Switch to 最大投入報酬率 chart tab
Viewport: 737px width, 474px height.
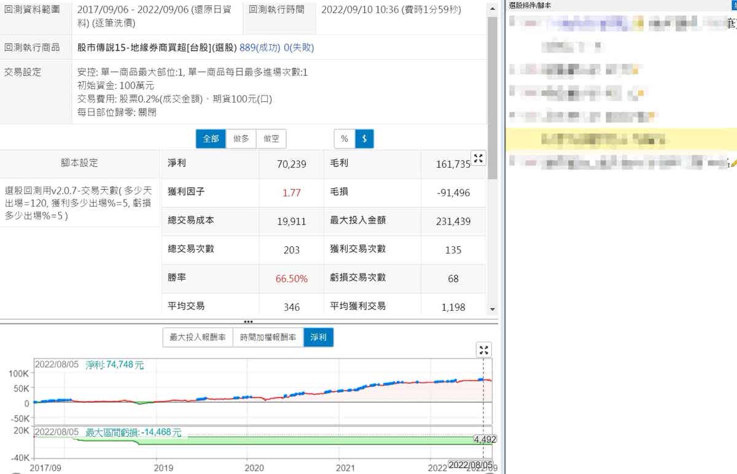(197, 337)
